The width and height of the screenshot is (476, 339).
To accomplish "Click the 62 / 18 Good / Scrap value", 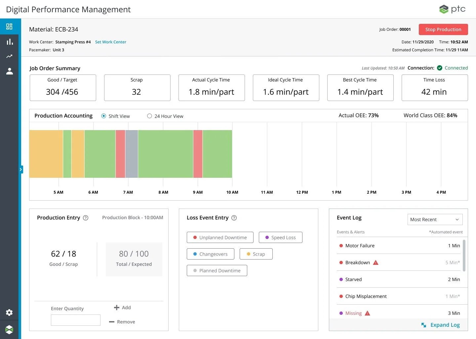I will (63, 254).
